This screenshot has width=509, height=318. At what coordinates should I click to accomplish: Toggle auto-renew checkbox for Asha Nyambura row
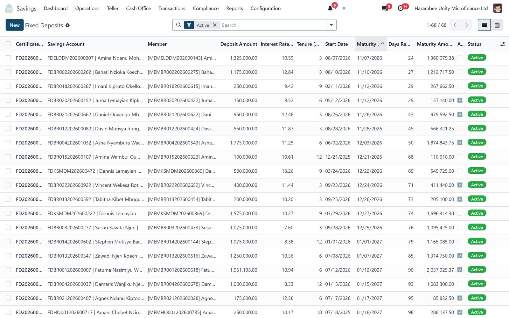(x=460, y=143)
